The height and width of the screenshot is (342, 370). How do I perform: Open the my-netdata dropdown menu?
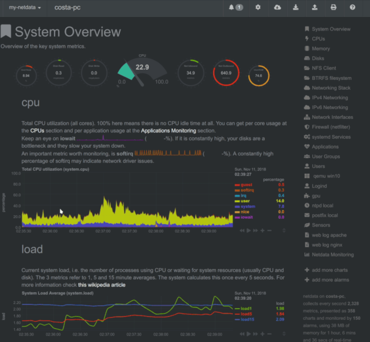(25, 8)
